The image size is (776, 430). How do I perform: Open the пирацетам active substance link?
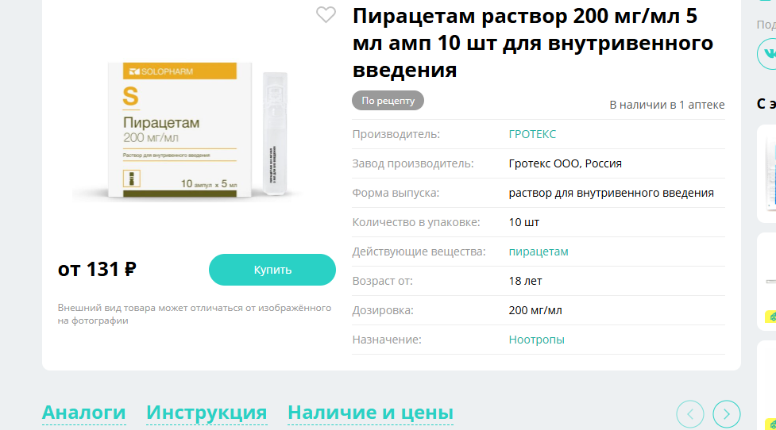point(539,251)
